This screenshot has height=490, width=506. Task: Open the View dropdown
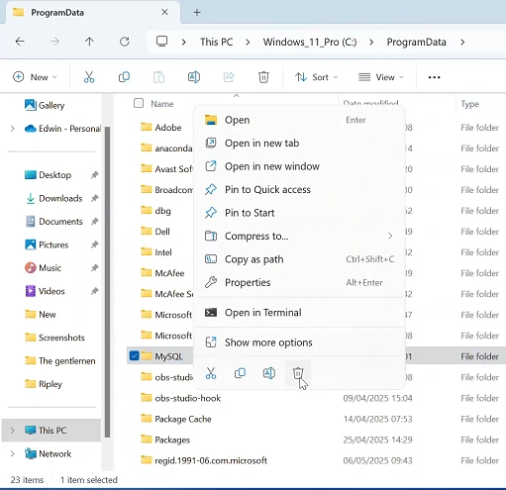click(x=381, y=77)
